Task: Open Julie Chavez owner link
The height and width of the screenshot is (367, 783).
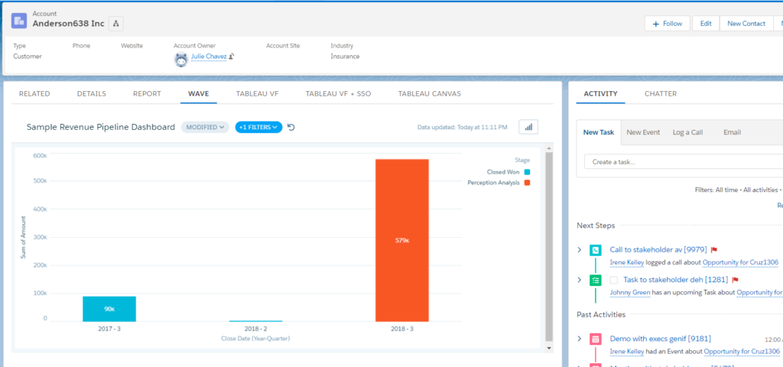Action: 209,57
